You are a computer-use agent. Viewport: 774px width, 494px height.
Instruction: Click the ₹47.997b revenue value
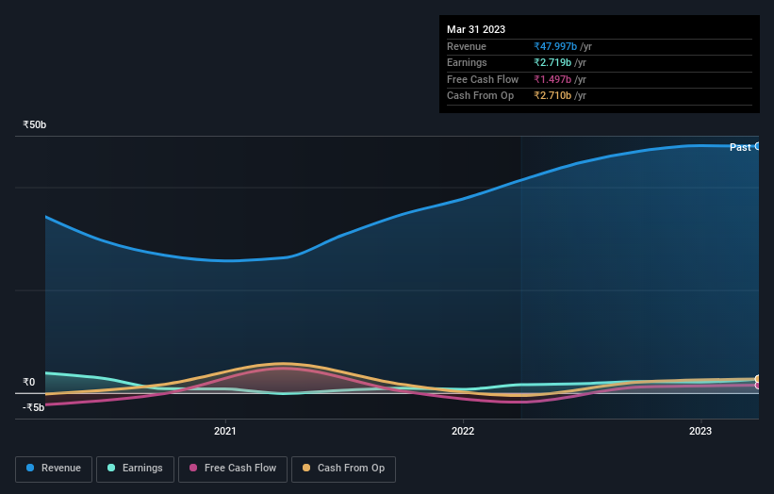pyautogui.click(x=555, y=46)
